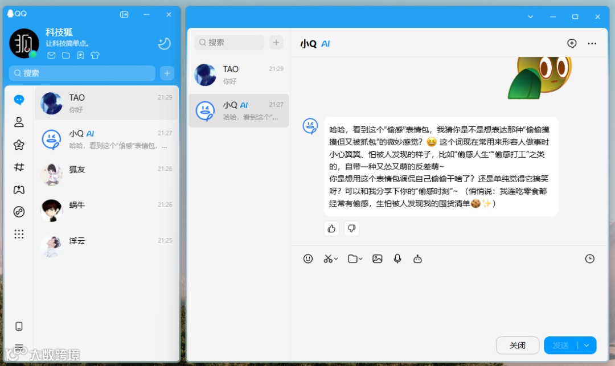Open the 狐友 conversation
Viewport: 615px width, 366px height.
(x=106, y=175)
